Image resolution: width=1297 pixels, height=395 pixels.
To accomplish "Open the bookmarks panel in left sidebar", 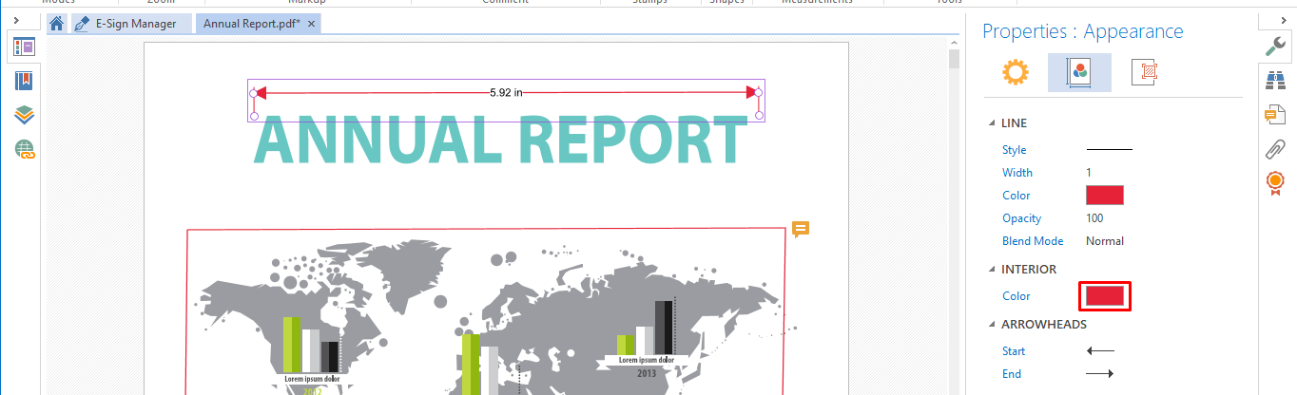I will point(24,81).
